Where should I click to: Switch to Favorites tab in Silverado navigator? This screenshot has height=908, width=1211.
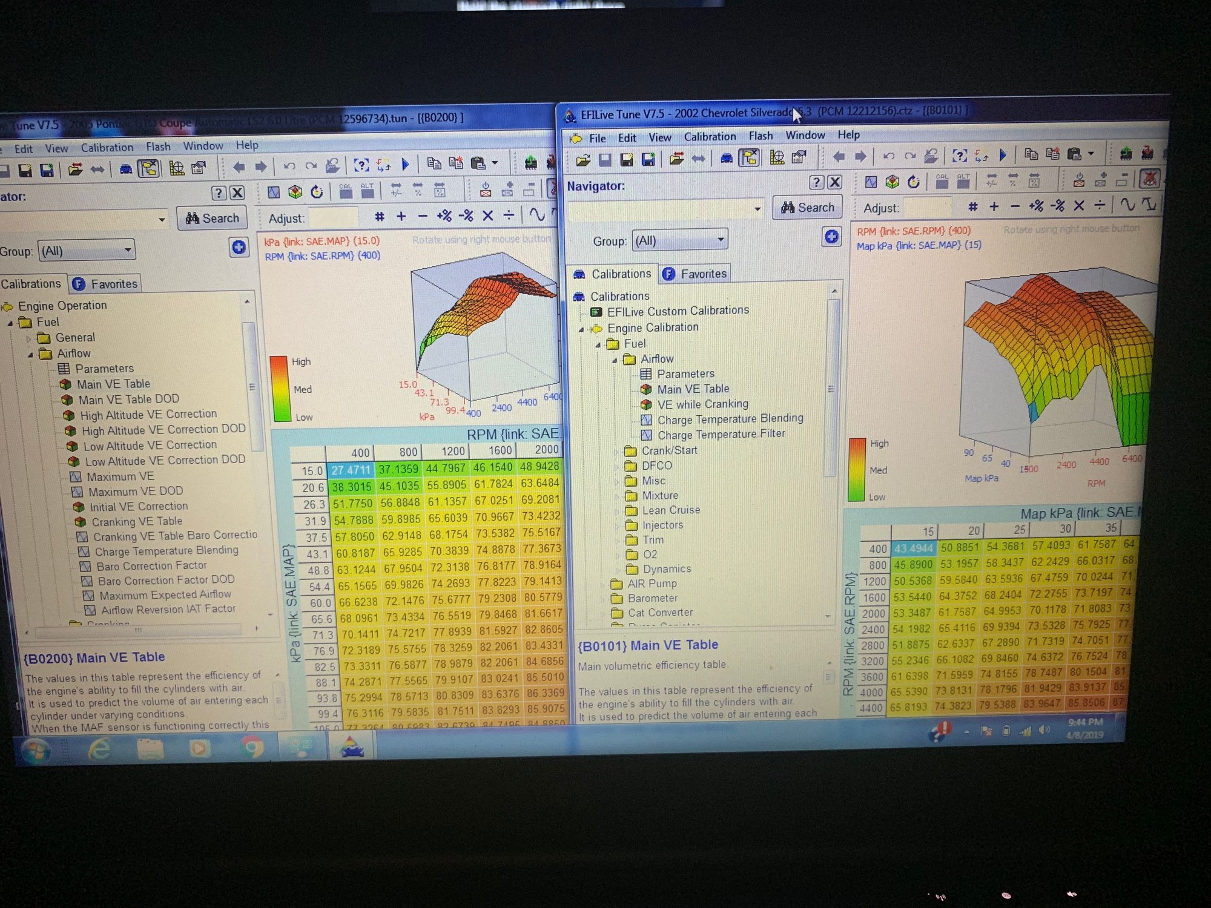tap(695, 274)
